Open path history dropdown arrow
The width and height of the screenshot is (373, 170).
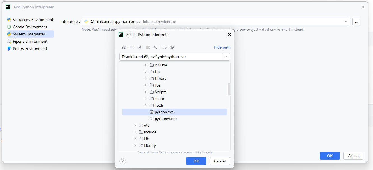point(226,57)
